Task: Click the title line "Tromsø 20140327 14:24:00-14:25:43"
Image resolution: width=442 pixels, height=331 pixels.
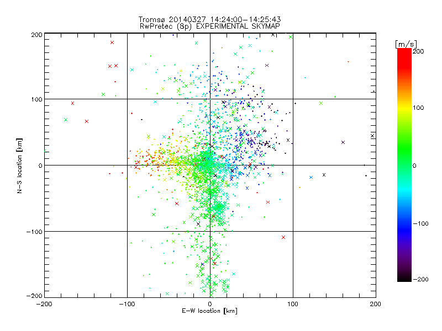Action: point(210,19)
